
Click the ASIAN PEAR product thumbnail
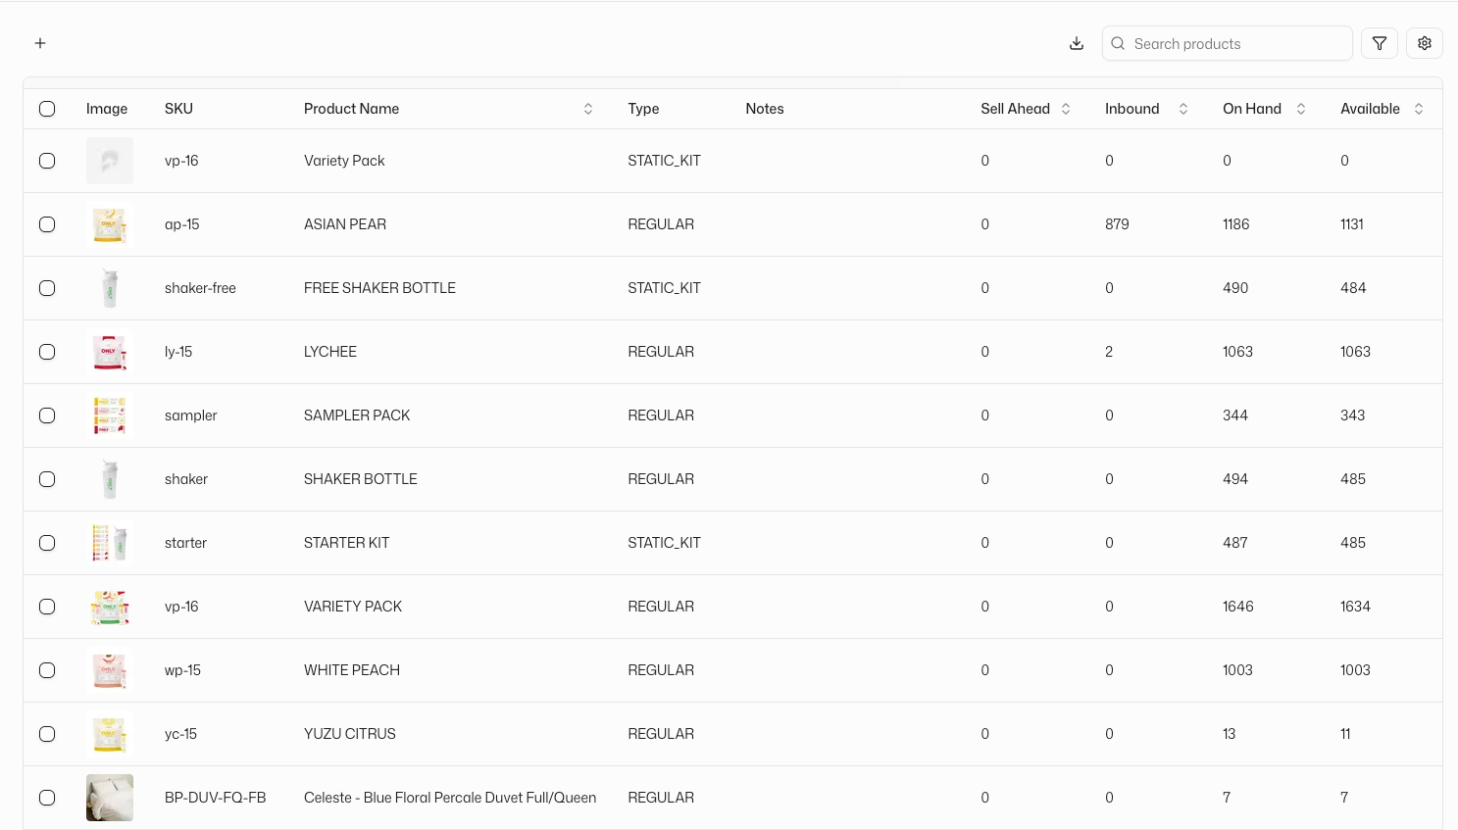(110, 224)
